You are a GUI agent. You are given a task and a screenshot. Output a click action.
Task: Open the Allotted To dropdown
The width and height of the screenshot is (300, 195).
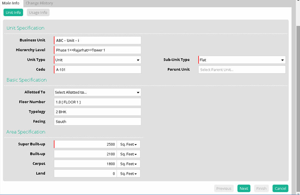[x=97, y=92]
